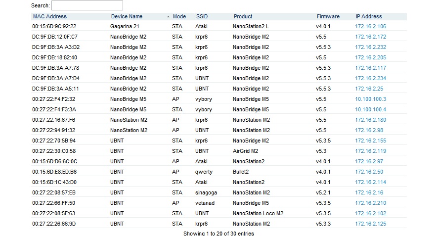Open IP link 172.16.2.210
Viewport: 438px width, 236px height.
[370, 203]
